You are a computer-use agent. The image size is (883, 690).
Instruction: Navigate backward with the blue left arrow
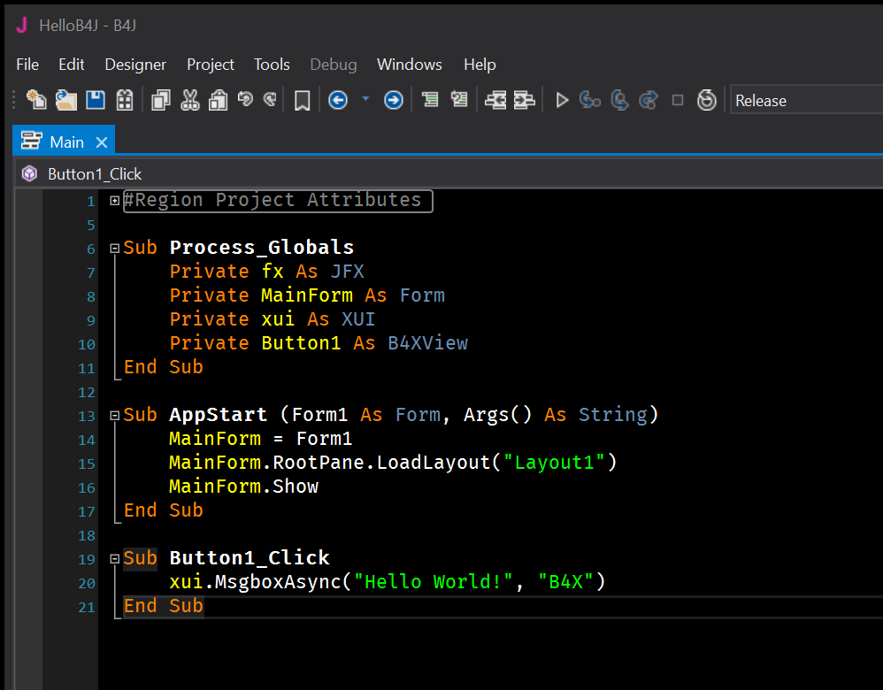338,100
